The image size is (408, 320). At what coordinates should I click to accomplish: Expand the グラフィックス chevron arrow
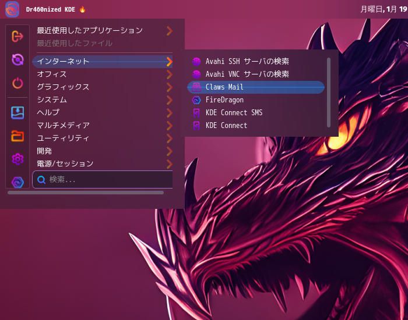click(x=170, y=87)
